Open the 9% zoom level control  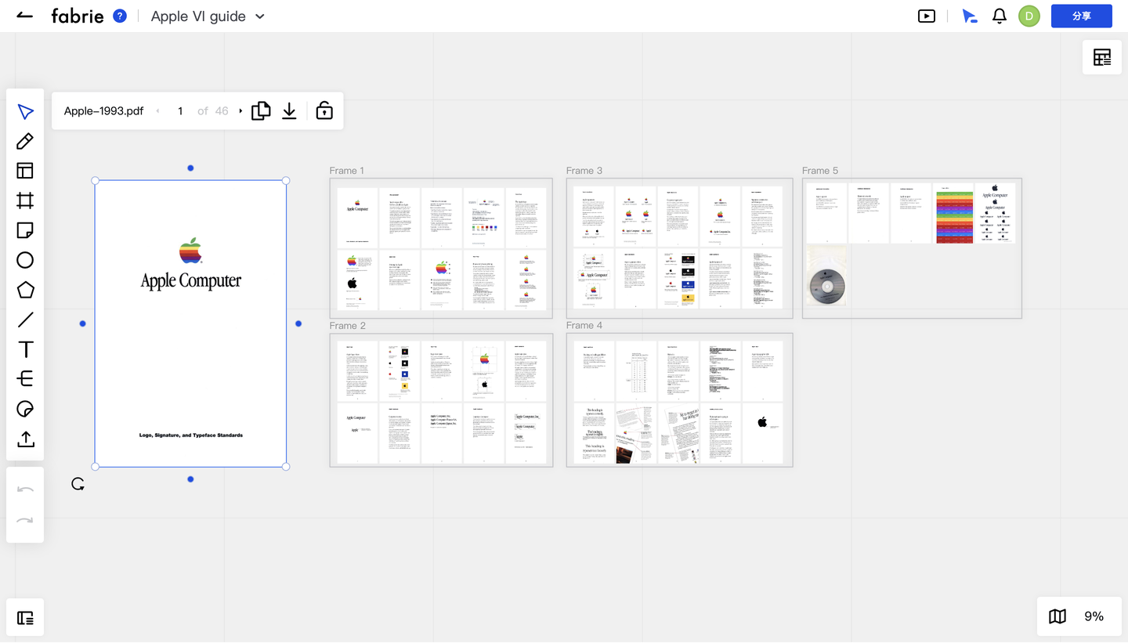[x=1094, y=616]
